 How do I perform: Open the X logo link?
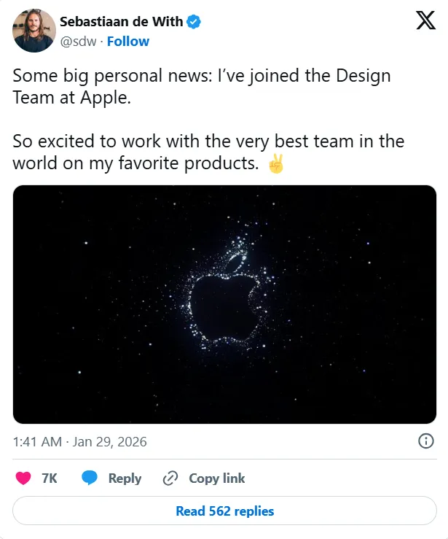click(x=425, y=20)
